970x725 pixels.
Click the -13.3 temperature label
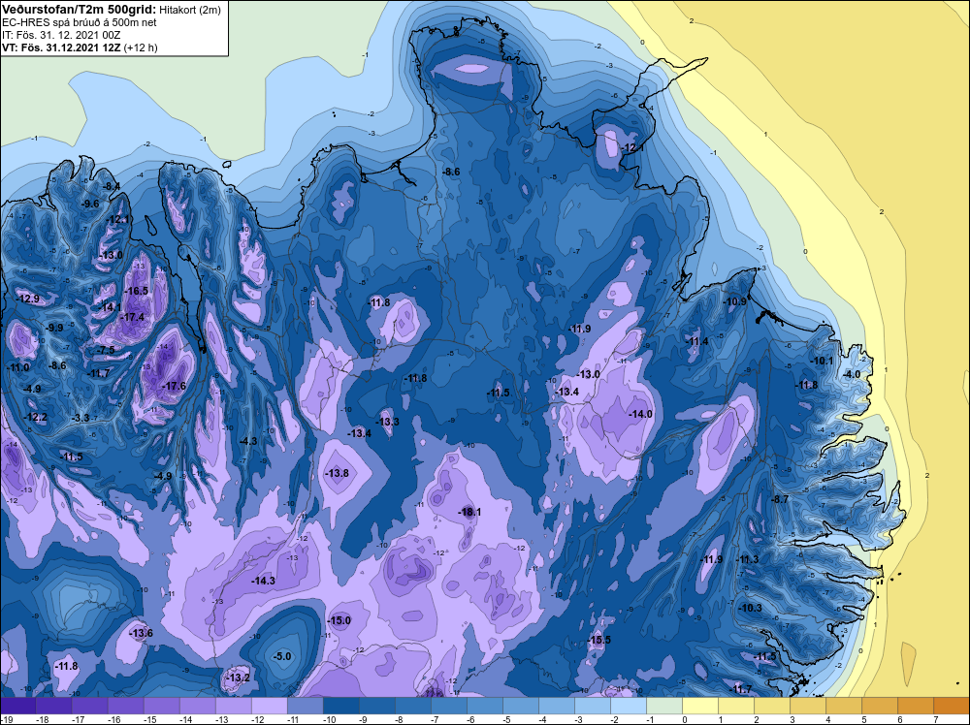(388, 423)
